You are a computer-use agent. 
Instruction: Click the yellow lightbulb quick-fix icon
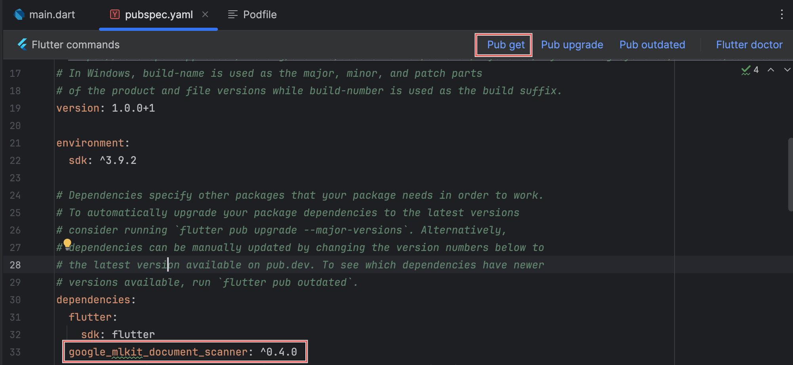point(67,243)
